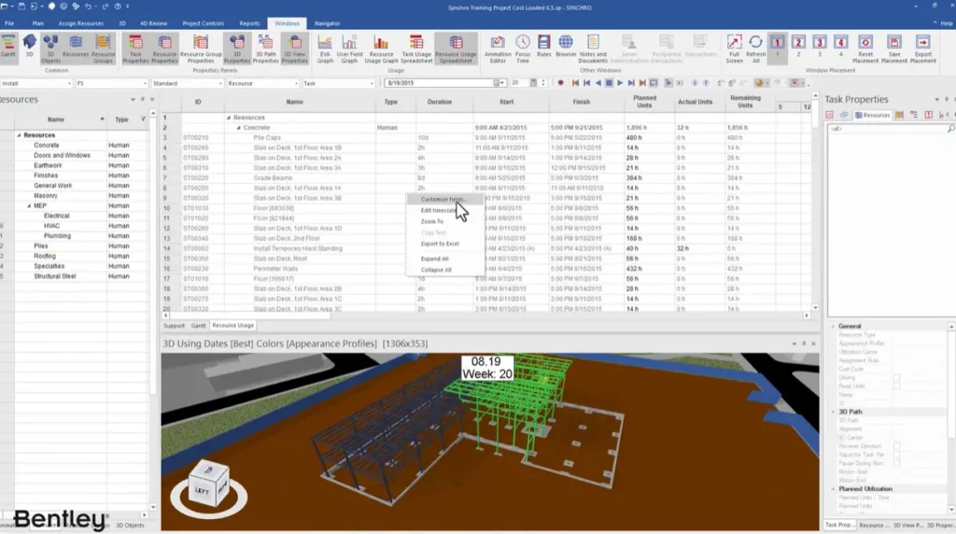
Task: Open the Resource Usage Spreadsheet
Action: [x=456, y=49]
